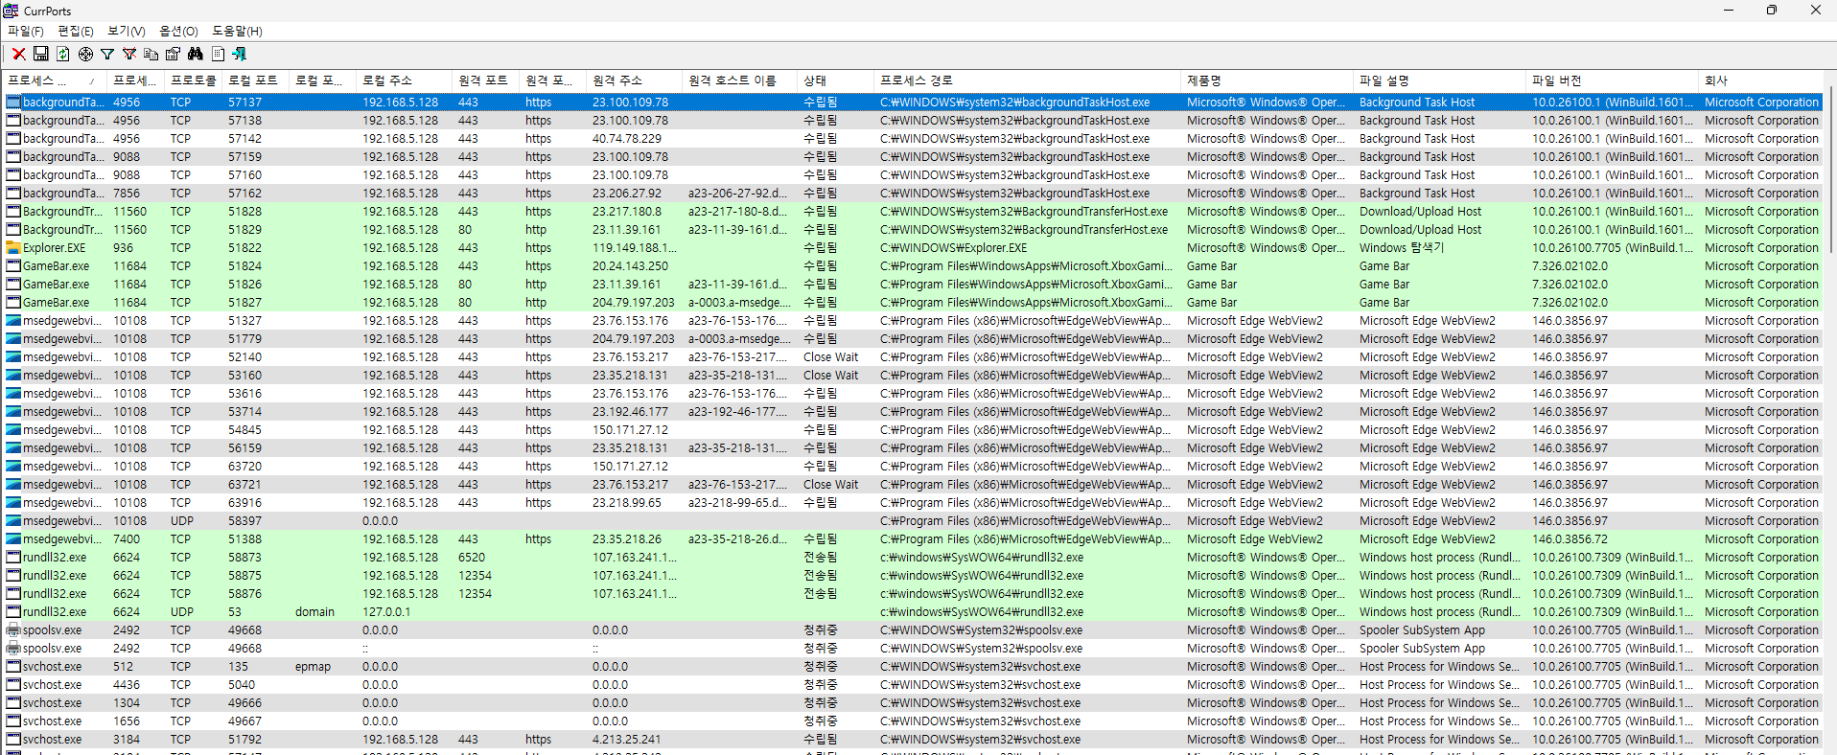
Task: Click 'Windows 탐색기' file description cell
Action: [1401, 247]
